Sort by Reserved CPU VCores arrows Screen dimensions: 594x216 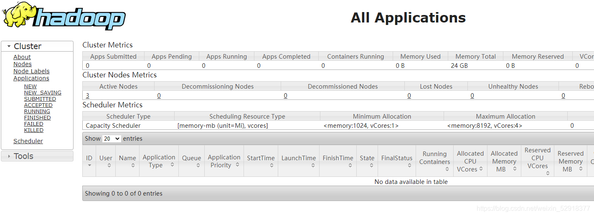tap(548, 173)
